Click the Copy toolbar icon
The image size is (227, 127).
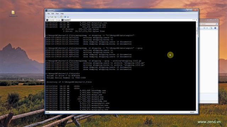tap(59, 17)
